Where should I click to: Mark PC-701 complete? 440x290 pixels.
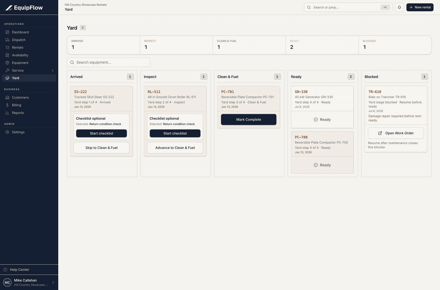coord(249,120)
